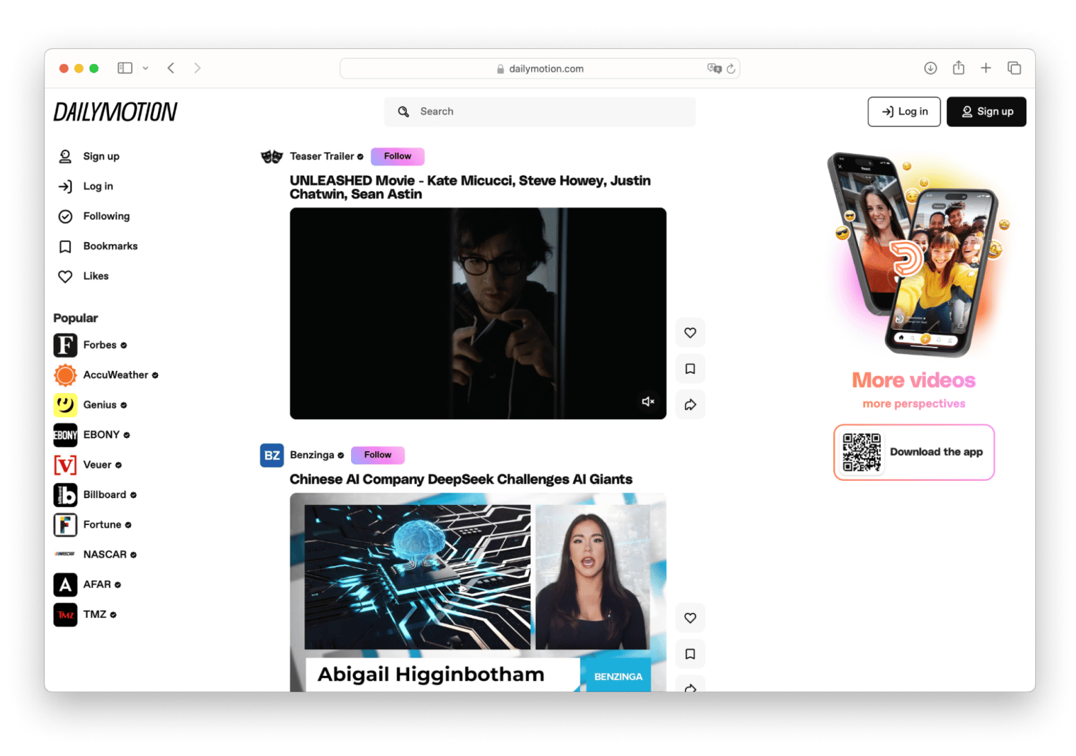Expand the sidebar dropdown chevron
The image size is (1076, 756).
(x=146, y=68)
